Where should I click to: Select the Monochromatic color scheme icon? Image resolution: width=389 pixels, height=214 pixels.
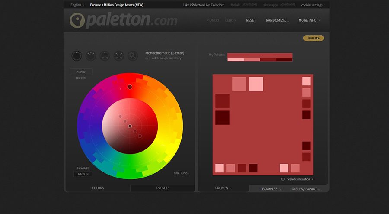tap(77, 56)
